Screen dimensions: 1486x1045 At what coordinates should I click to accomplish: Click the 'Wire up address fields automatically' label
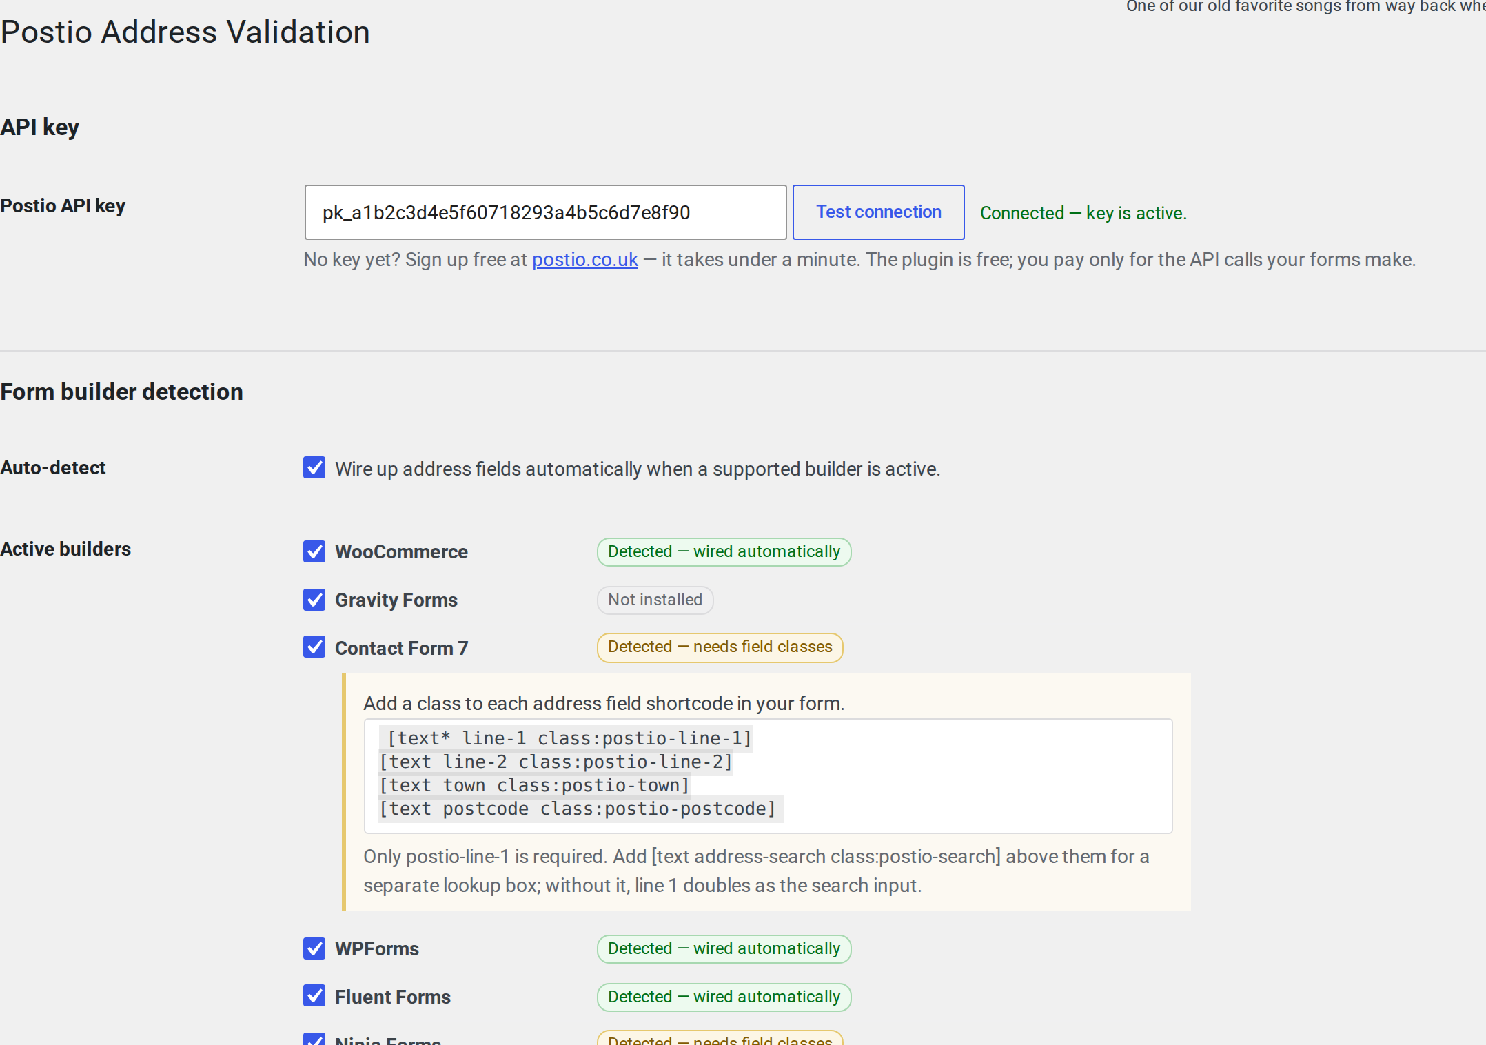638,469
